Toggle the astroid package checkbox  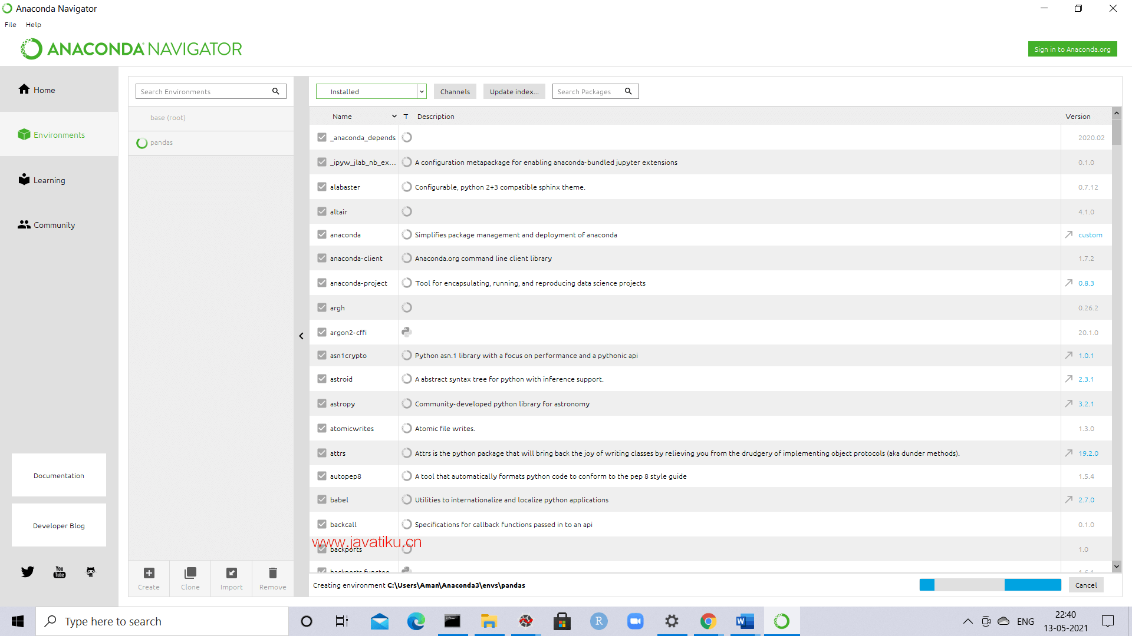321,379
